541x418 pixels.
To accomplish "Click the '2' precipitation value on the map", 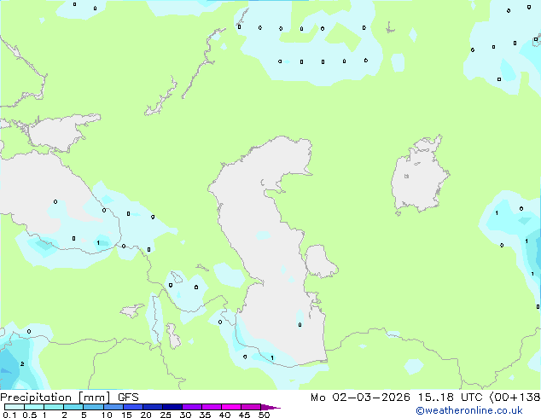I will [22, 364].
